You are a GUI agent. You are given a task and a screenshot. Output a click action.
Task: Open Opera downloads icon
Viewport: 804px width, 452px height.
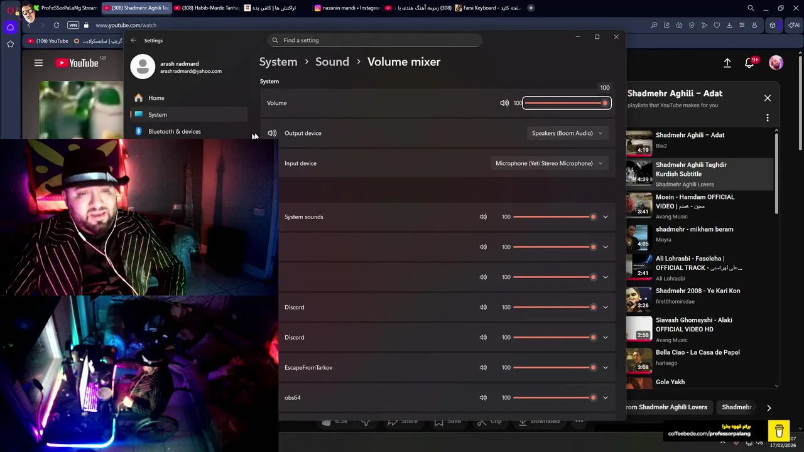[x=729, y=25]
